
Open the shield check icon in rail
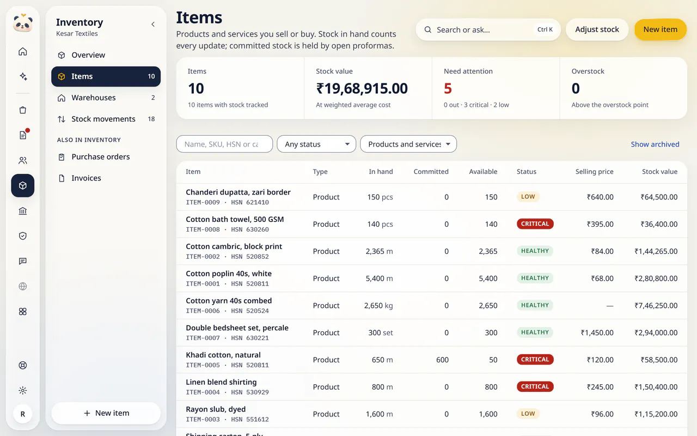point(23,236)
